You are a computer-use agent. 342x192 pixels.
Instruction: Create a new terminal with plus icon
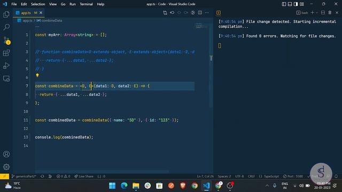pyautogui.click(x=312, y=13)
